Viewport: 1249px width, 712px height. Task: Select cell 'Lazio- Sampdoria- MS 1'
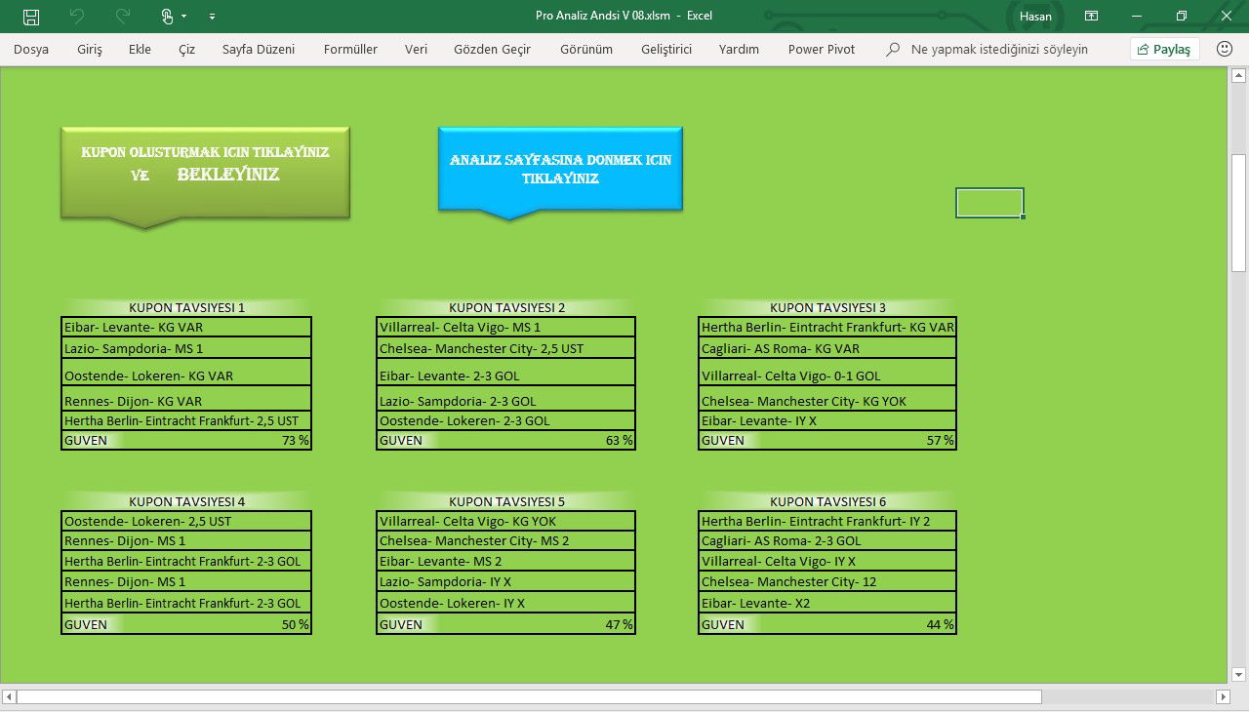point(186,348)
